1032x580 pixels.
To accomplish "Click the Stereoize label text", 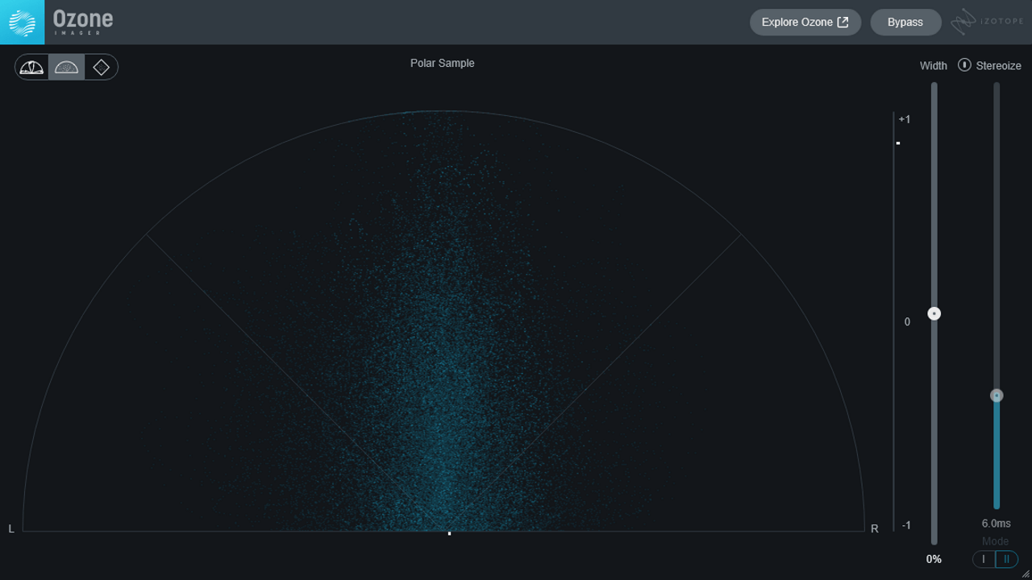I will tap(999, 66).
